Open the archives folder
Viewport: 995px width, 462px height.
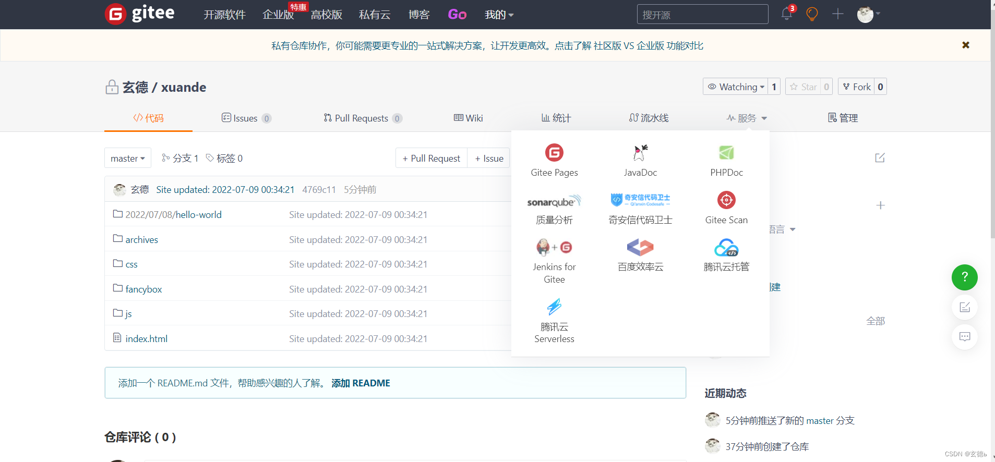(141, 239)
